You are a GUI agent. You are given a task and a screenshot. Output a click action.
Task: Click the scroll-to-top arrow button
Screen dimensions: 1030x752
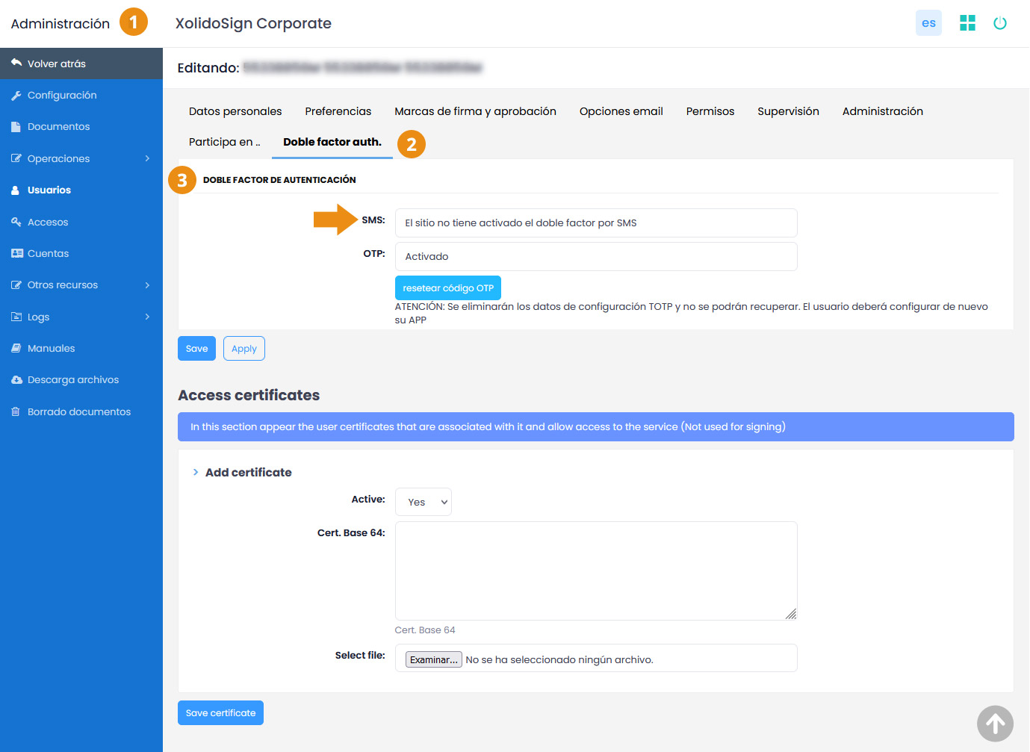tap(995, 724)
